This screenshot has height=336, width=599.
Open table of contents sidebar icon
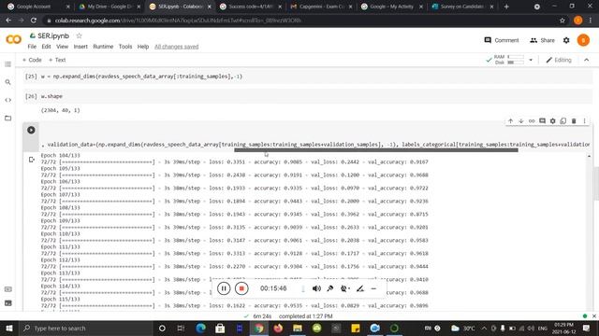[x=7, y=64]
